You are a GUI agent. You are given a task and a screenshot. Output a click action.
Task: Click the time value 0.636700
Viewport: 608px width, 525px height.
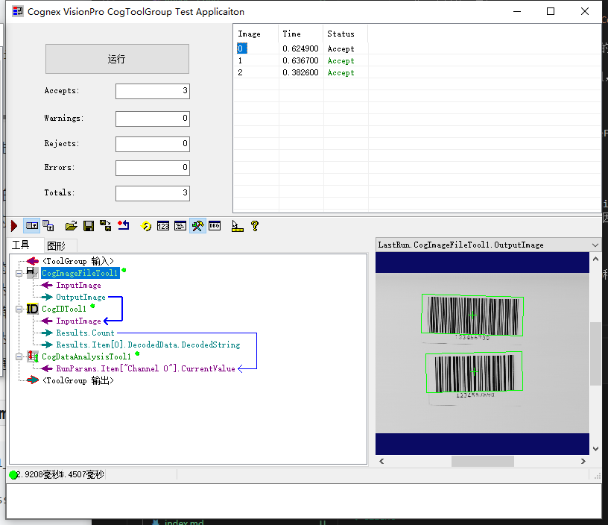(x=300, y=60)
